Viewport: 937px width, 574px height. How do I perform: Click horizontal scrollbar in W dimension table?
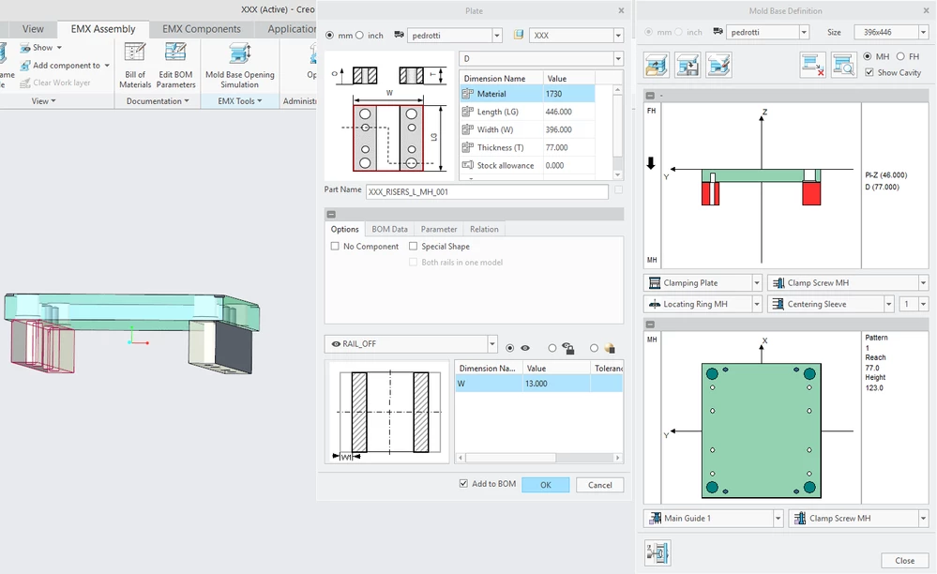510,458
